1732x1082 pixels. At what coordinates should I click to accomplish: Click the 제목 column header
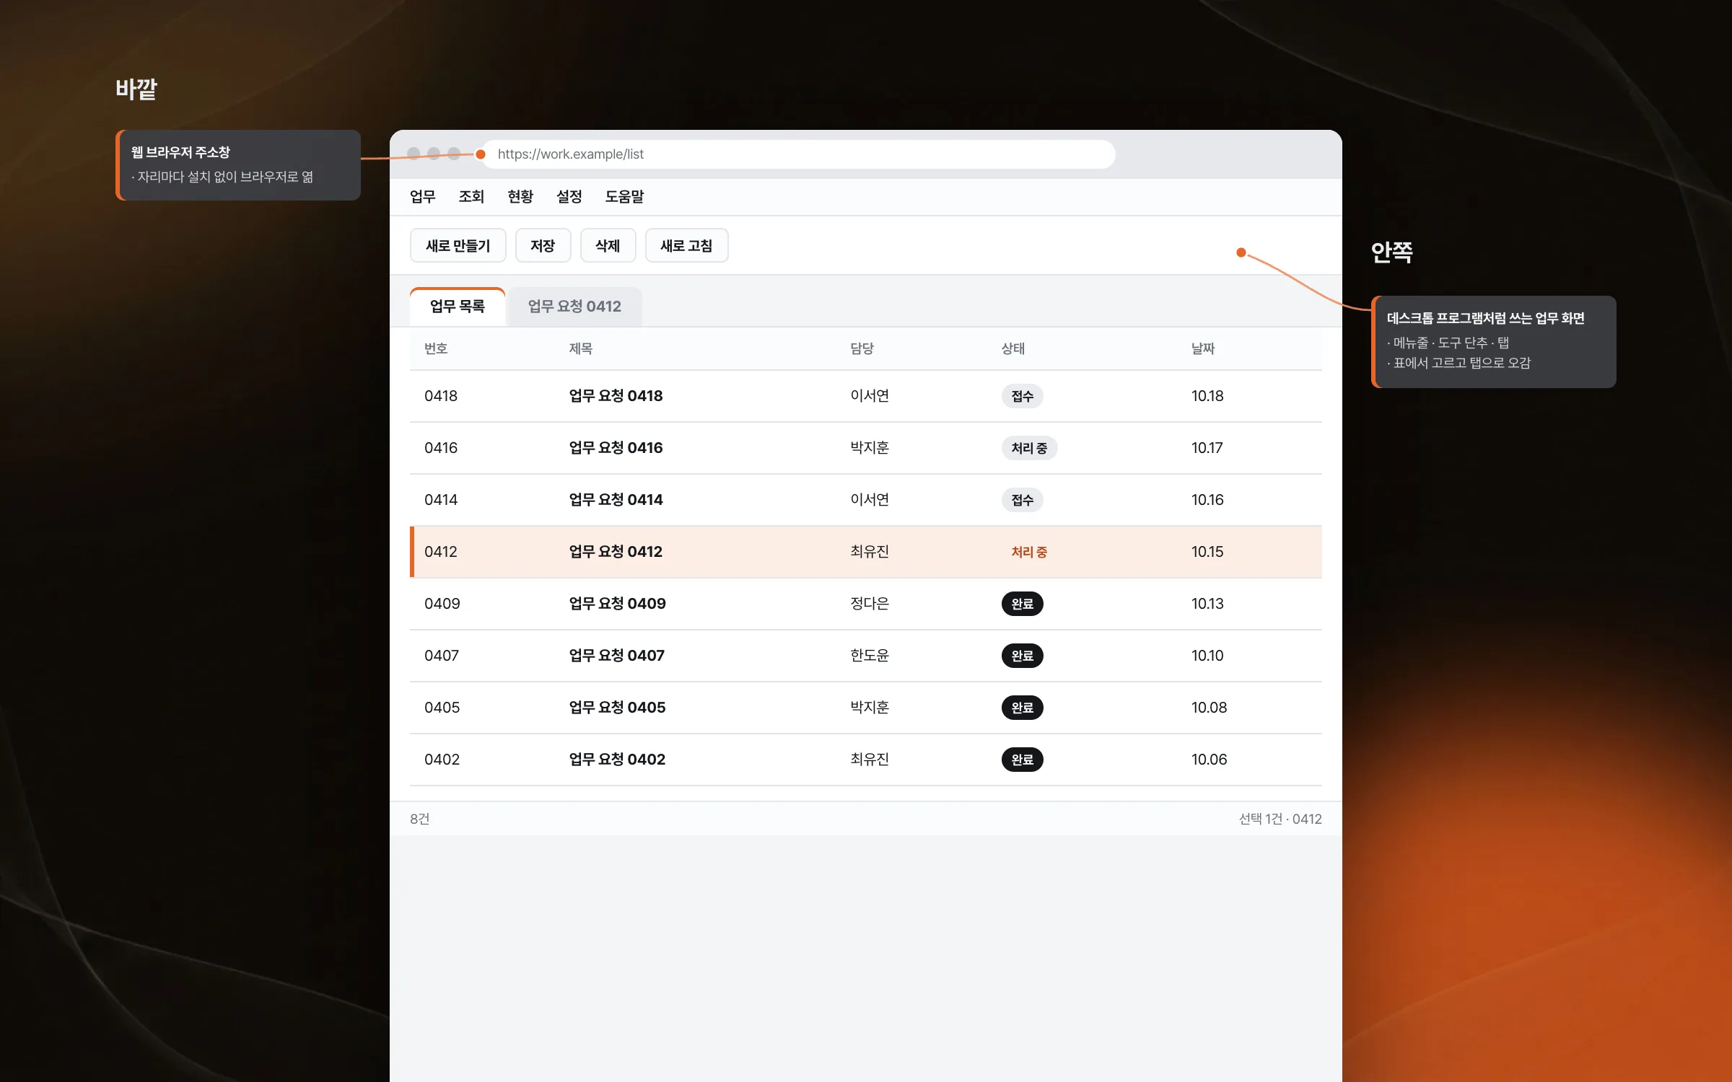point(581,349)
